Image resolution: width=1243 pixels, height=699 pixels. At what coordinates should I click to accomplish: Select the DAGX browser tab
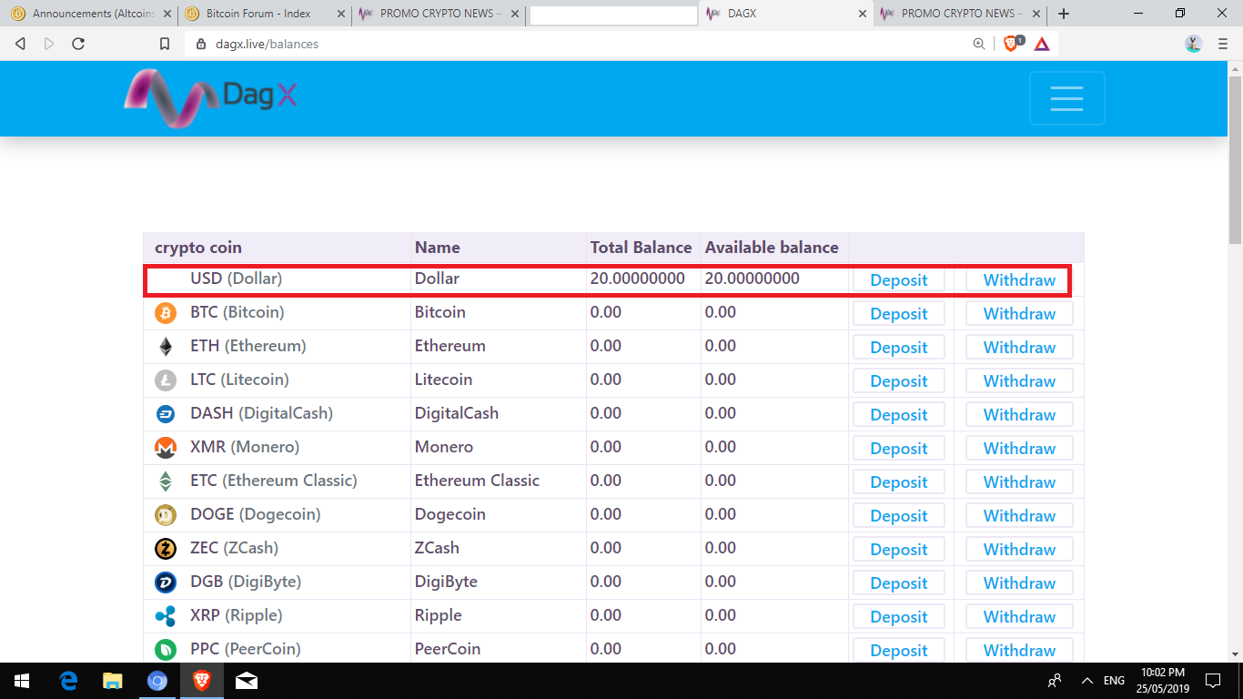pos(785,14)
